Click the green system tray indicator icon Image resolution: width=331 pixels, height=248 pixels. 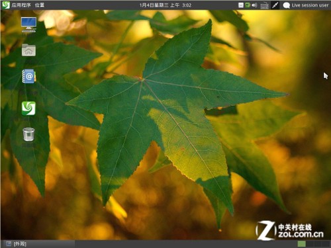[x=248, y=5]
